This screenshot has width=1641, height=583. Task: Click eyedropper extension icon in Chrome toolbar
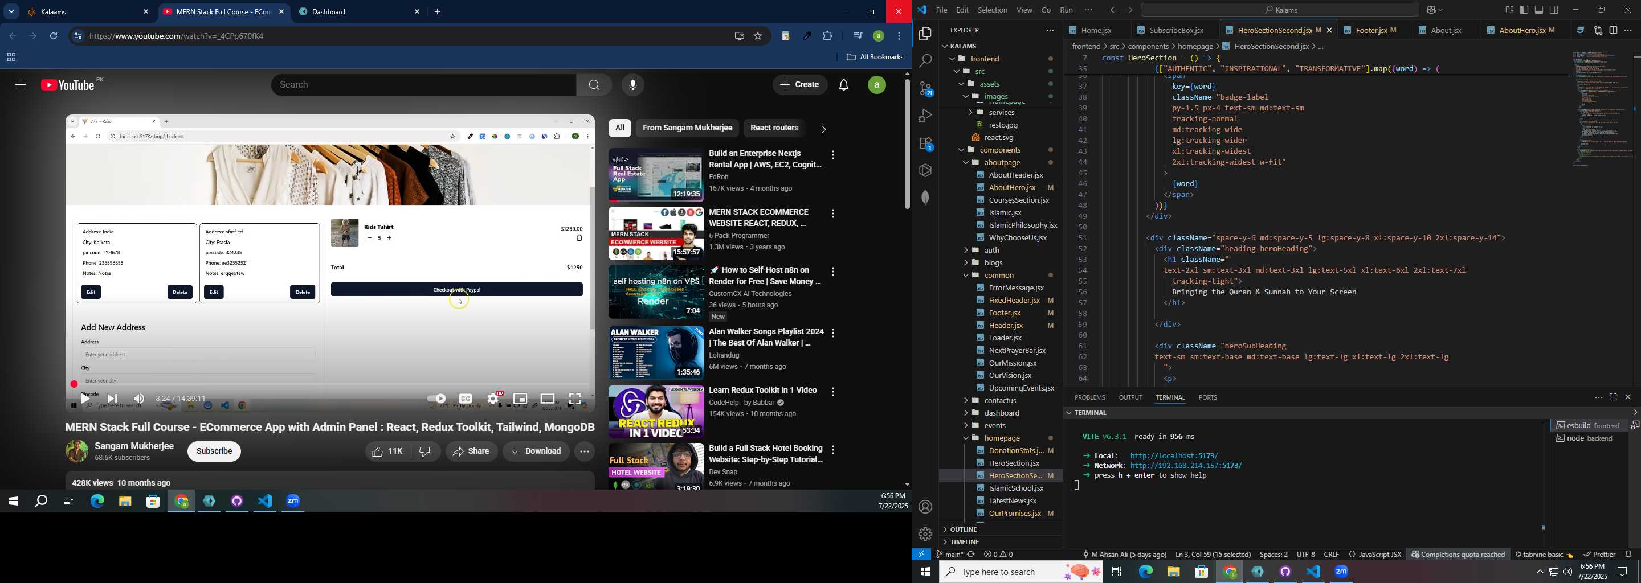tap(807, 36)
